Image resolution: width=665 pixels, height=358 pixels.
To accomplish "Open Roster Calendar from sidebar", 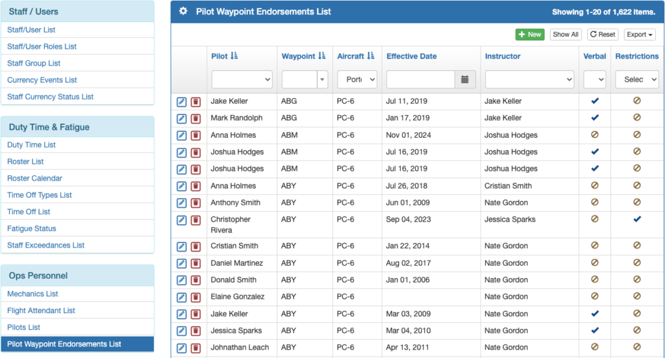I will click(35, 178).
